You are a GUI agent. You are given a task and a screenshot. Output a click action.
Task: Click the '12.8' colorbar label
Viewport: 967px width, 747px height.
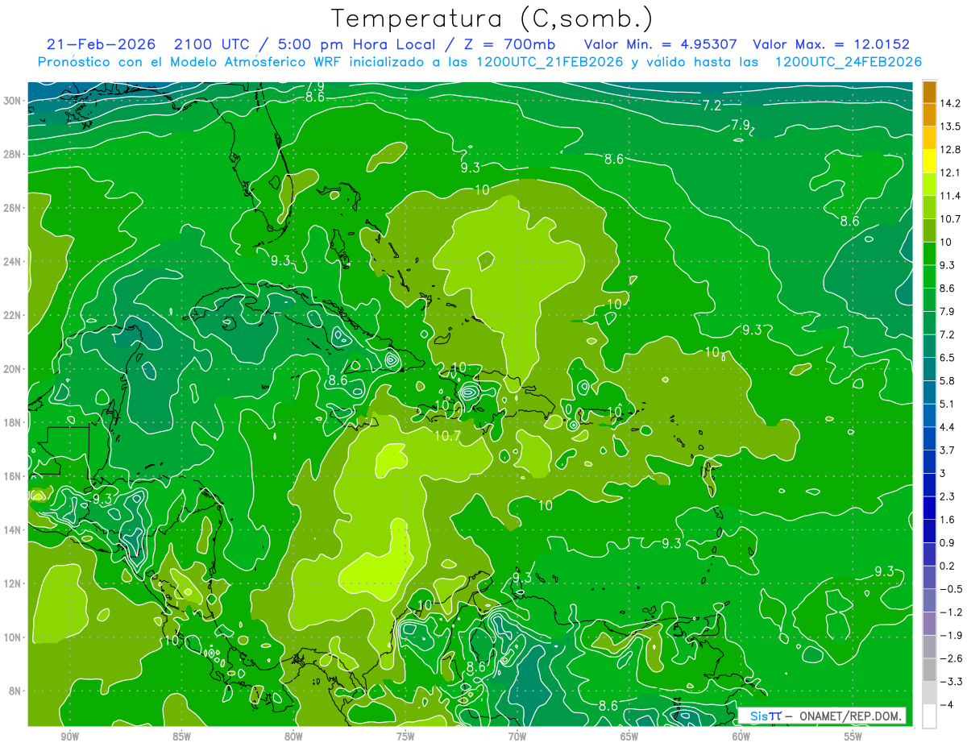click(x=950, y=149)
